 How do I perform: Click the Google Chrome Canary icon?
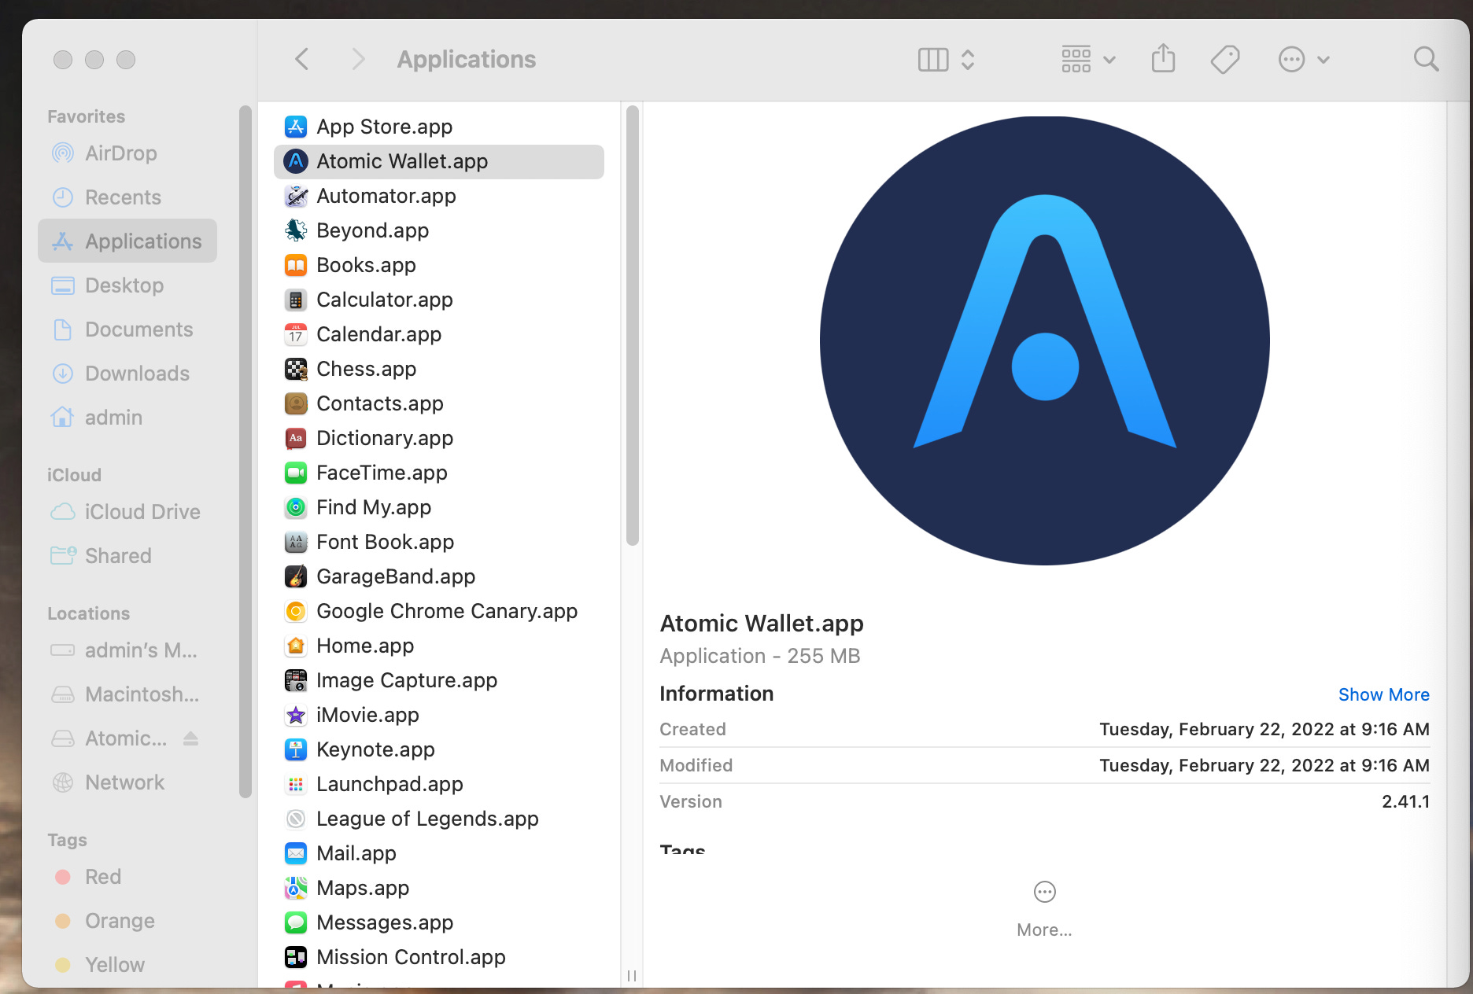click(x=296, y=611)
